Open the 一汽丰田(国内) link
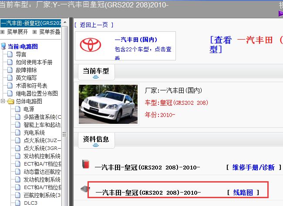The width and height of the screenshot is (283, 206). (x=136, y=40)
